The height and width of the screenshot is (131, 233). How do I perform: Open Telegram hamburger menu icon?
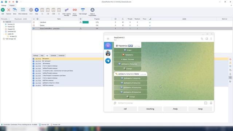(108, 39)
